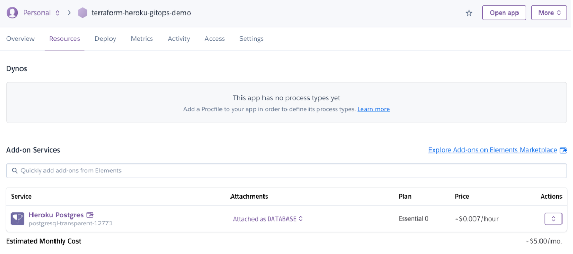Expand the Attached as DATABASE dropdown
Image resolution: width=573 pixels, height=254 pixels.
coord(268,219)
